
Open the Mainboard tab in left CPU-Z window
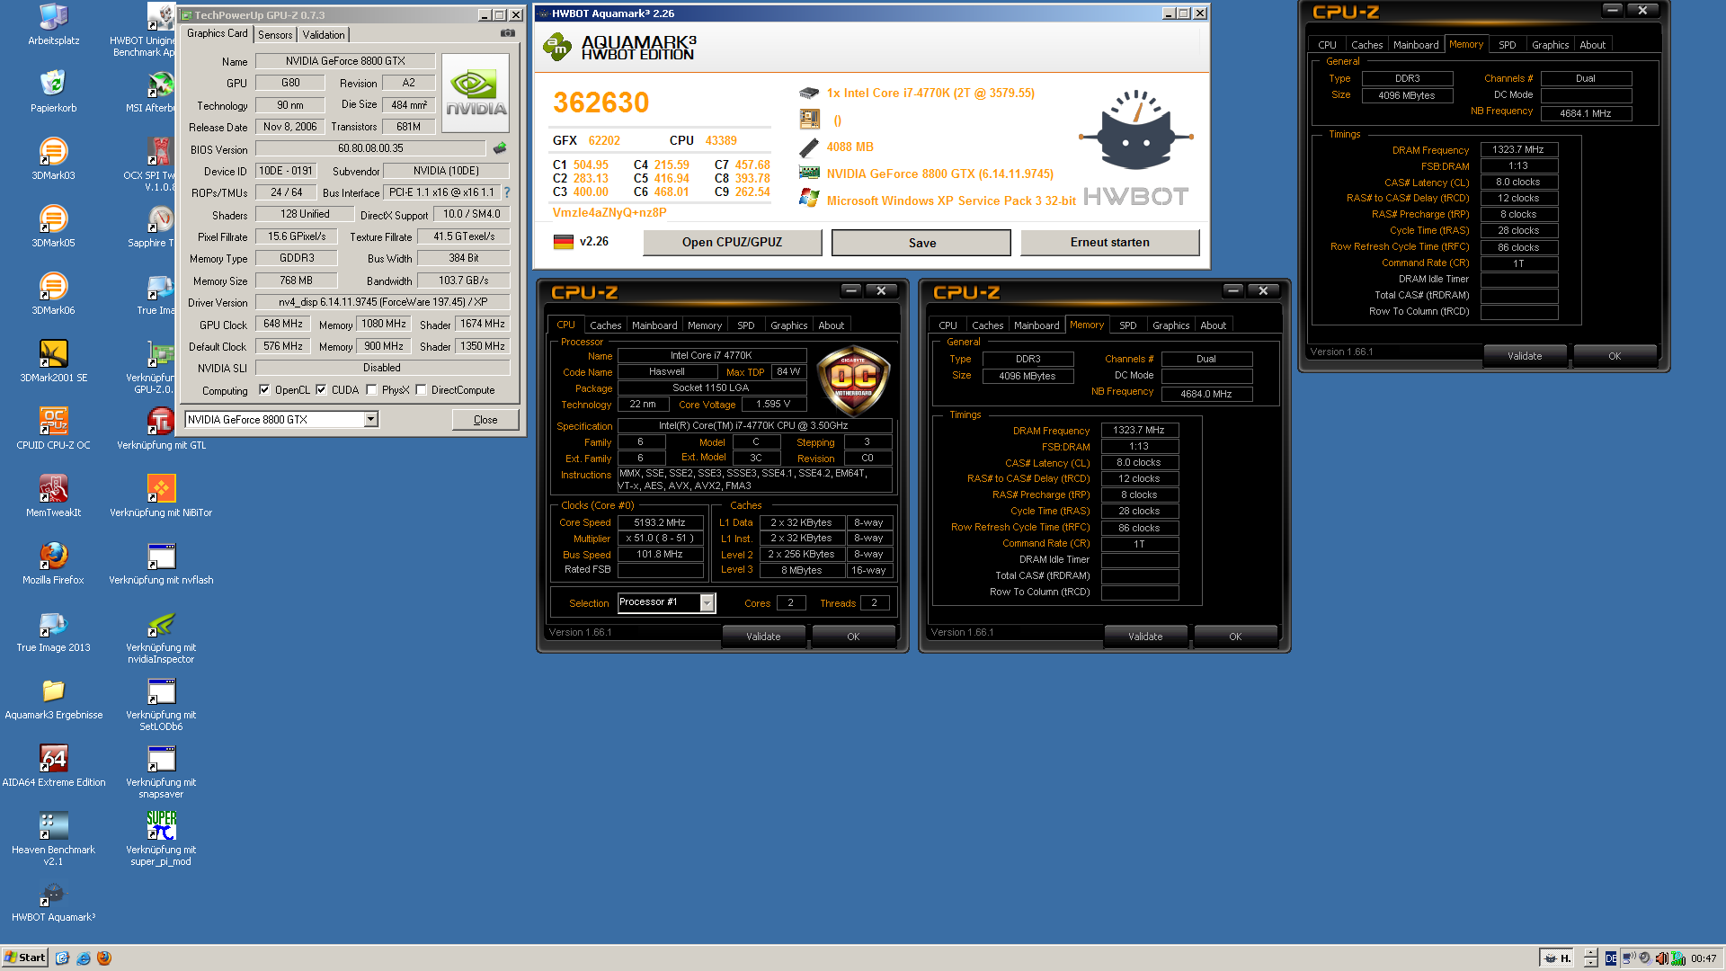pyautogui.click(x=654, y=325)
